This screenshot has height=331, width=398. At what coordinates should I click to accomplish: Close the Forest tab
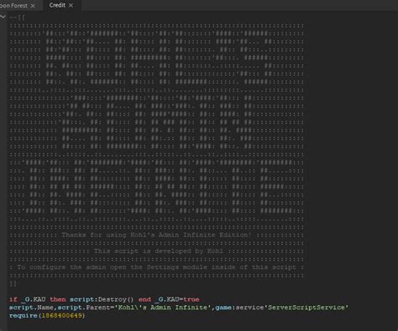pyautogui.click(x=33, y=6)
